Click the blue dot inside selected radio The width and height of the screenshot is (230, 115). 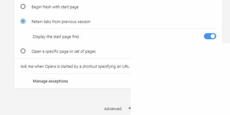(x=23, y=21)
